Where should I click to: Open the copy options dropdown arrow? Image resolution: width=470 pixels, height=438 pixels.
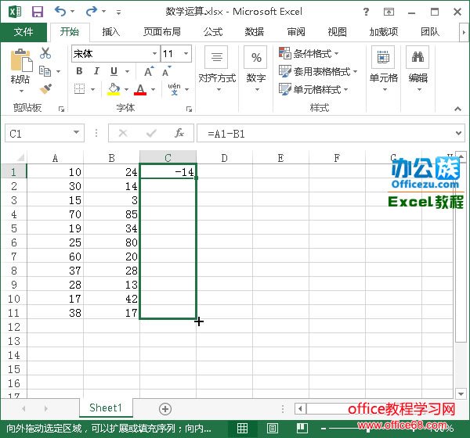59,71
